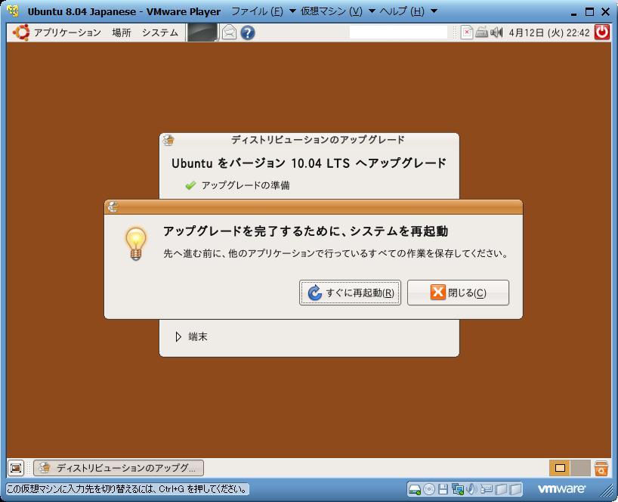The width and height of the screenshot is (618, 502).
Task: Click the update notification icon with red x
Action: (467, 33)
